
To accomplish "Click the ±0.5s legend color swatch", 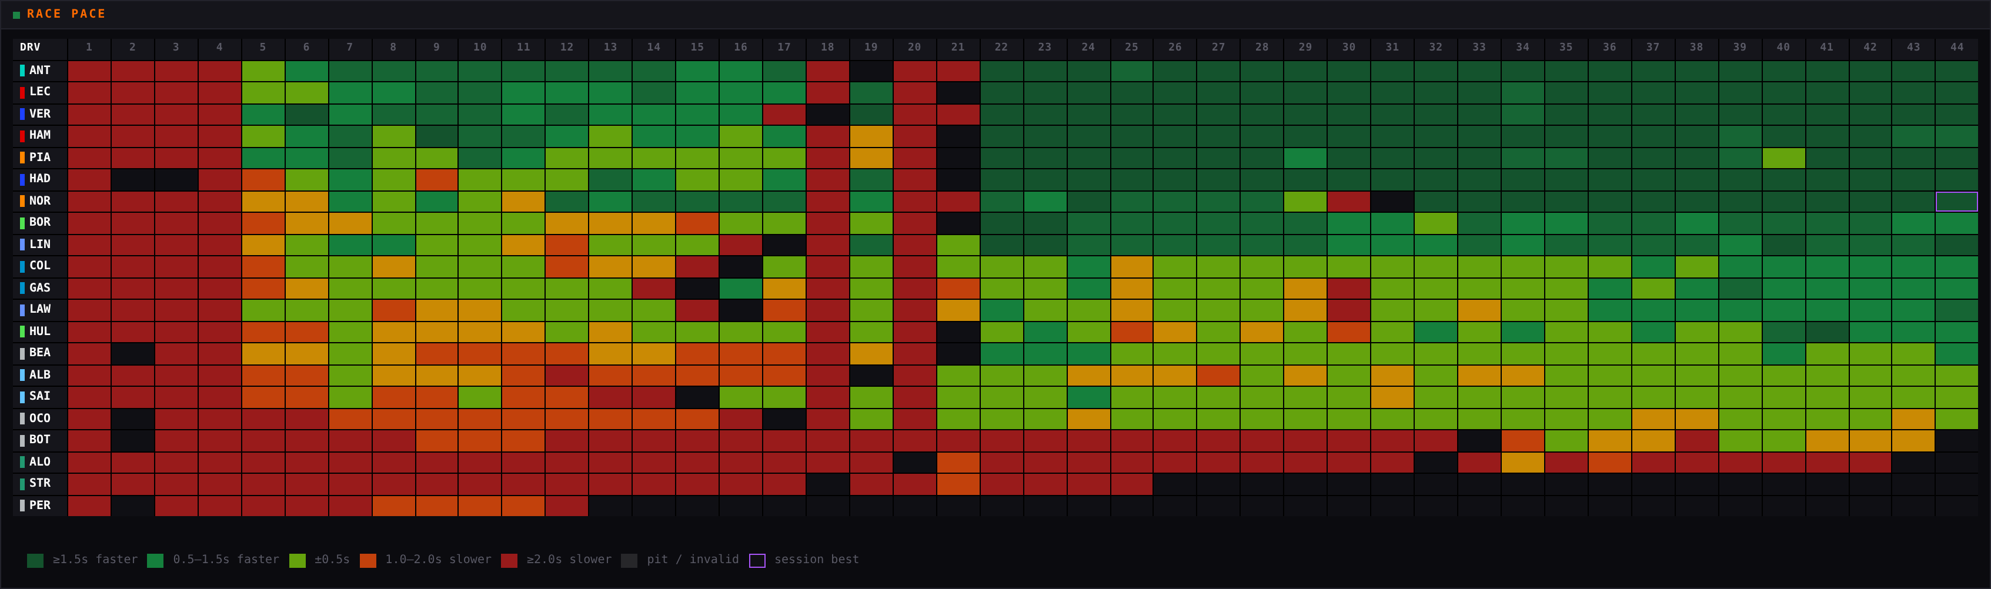I will [297, 560].
